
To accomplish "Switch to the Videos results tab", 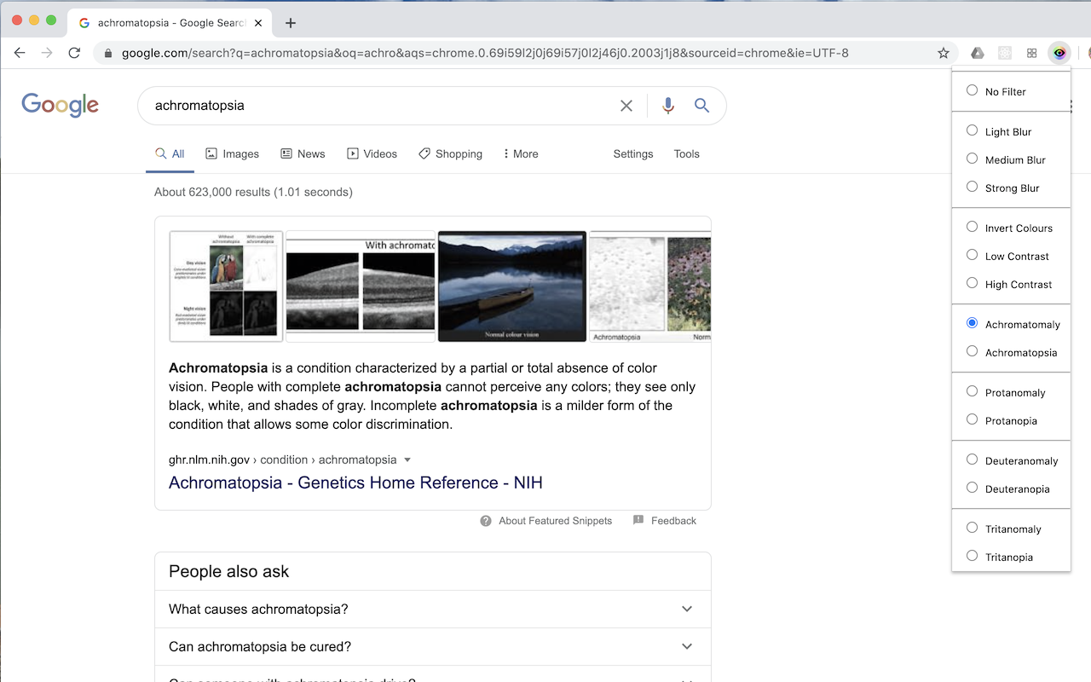I will (372, 154).
